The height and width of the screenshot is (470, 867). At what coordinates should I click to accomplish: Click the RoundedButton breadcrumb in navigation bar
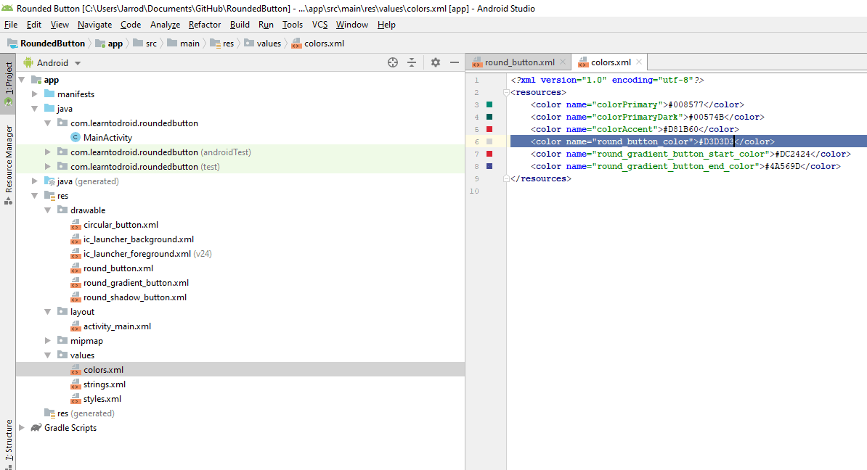click(52, 44)
